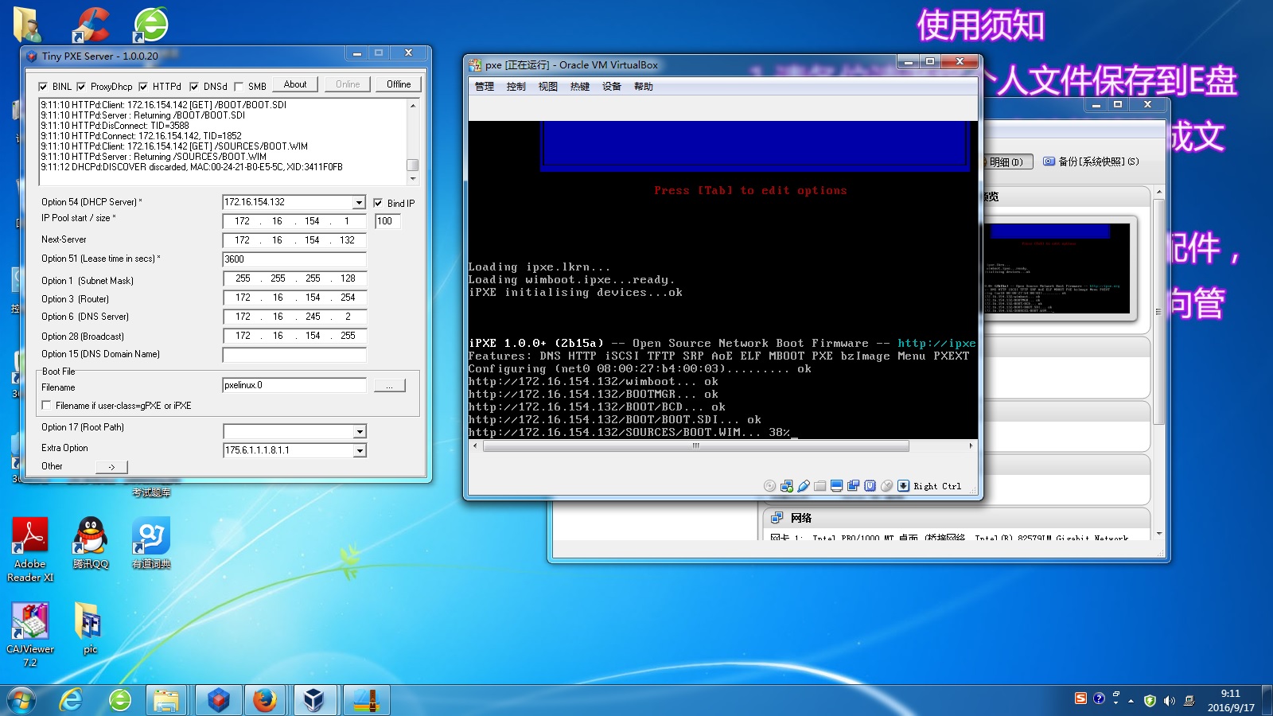This screenshot has height=716, width=1273.
Task: Toggle the Bind IP checkbox
Action: point(378,203)
